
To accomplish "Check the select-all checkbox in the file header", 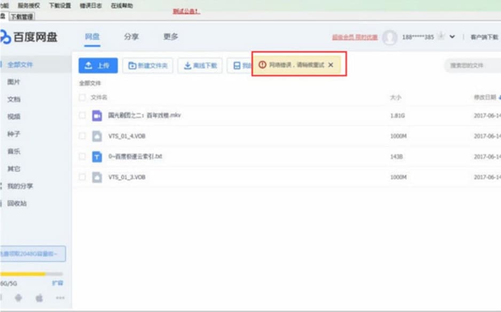I will pos(82,97).
